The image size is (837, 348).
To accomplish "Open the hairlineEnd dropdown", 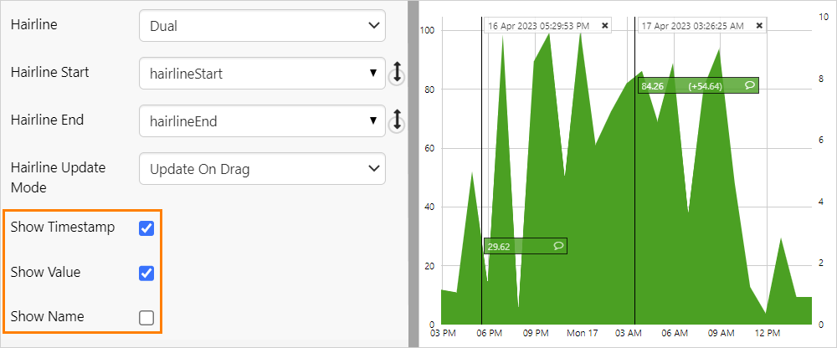I will pos(262,121).
